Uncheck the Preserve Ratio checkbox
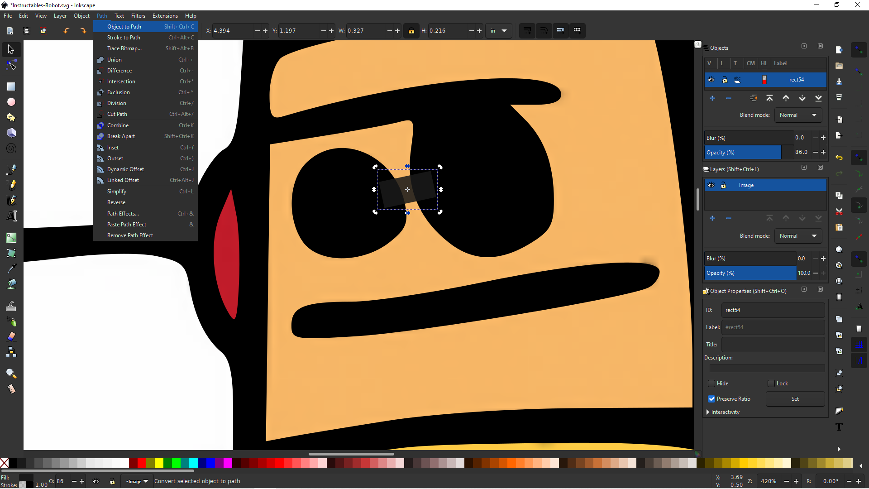869x489 pixels. coord(711,399)
